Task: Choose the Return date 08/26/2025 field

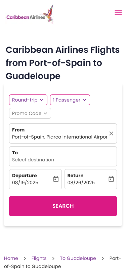Action: click(x=91, y=179)
